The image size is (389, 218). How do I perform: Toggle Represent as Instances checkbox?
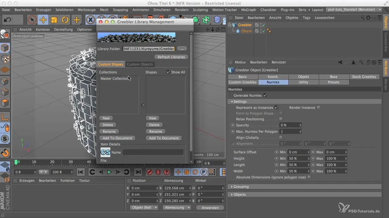pyautogui.click(x=276, y=107)
